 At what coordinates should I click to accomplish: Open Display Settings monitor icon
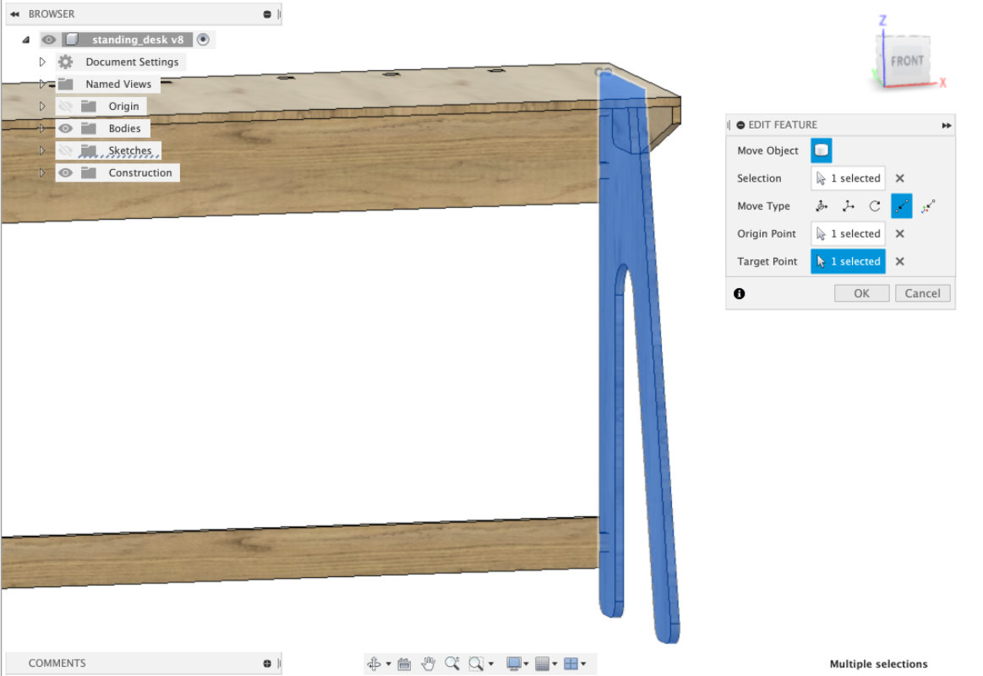[513, 663]
